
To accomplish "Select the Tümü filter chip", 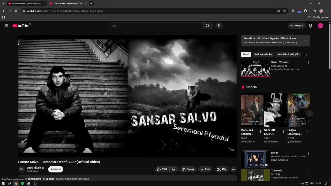I will [x=246, y=55].
